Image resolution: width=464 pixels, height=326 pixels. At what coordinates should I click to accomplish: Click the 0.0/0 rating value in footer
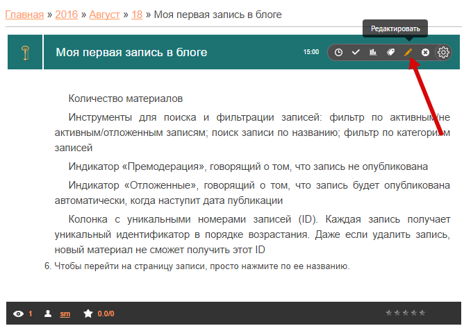(x=106, y=314)
